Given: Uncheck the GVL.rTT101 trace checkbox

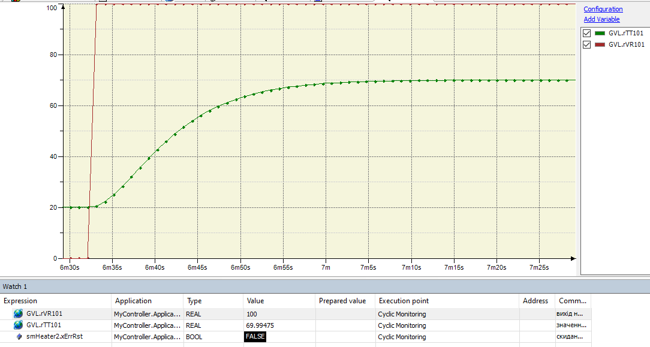Looking at the screenshot, I should 587,34.
